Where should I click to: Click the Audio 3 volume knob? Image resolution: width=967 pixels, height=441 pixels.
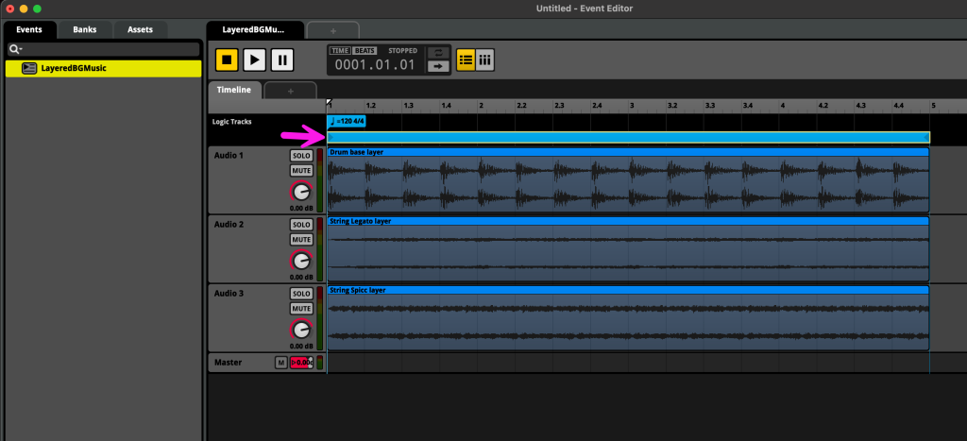[x=301, y=329]
